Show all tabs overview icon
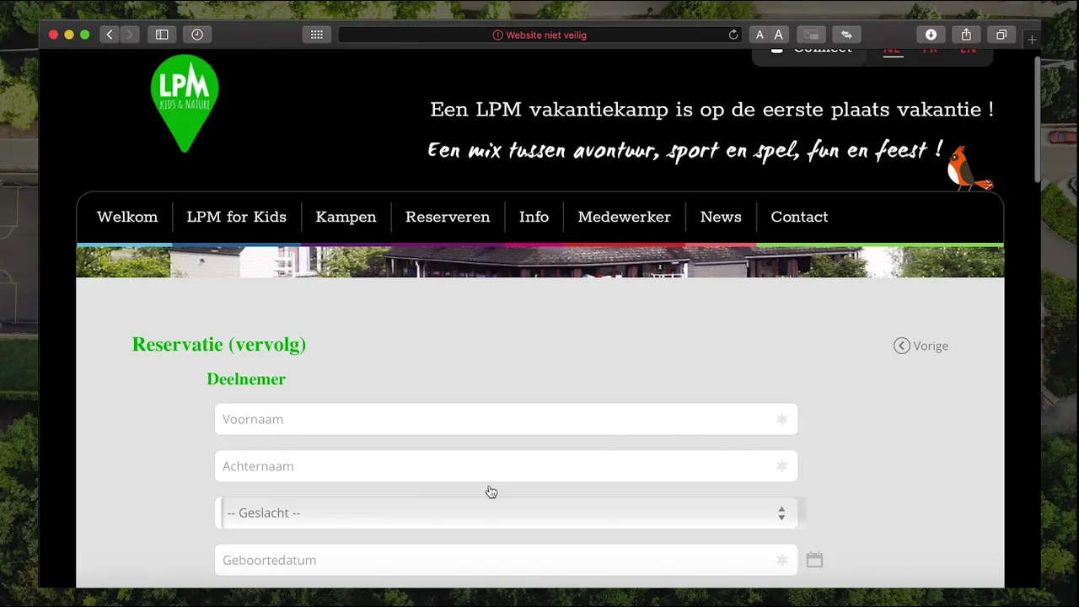 (1001, 35)
